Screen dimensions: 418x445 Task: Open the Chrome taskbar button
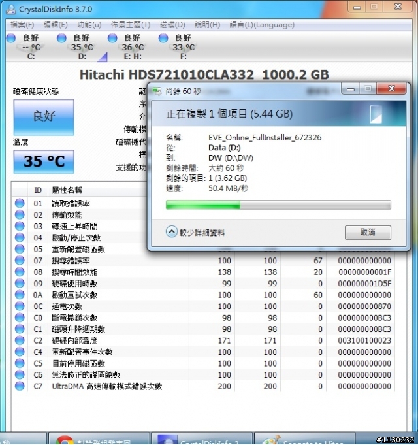click(99, 438)
